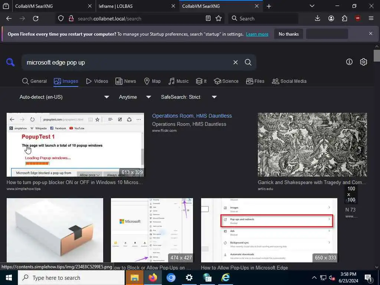Open the Auto-detect (en-US) language dropdown
380x285 pixels.
point(64,97)
